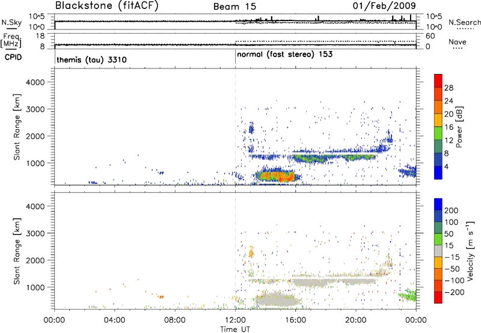Click the "3000" tick of the velocity panel
481x333 pixels.
pos(35,233)
